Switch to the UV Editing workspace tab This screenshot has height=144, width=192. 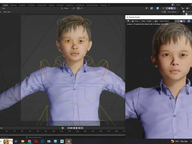[31, 5]
